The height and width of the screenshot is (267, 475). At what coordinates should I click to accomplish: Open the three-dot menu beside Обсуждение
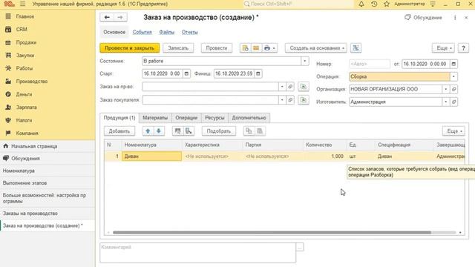[455, 18]
